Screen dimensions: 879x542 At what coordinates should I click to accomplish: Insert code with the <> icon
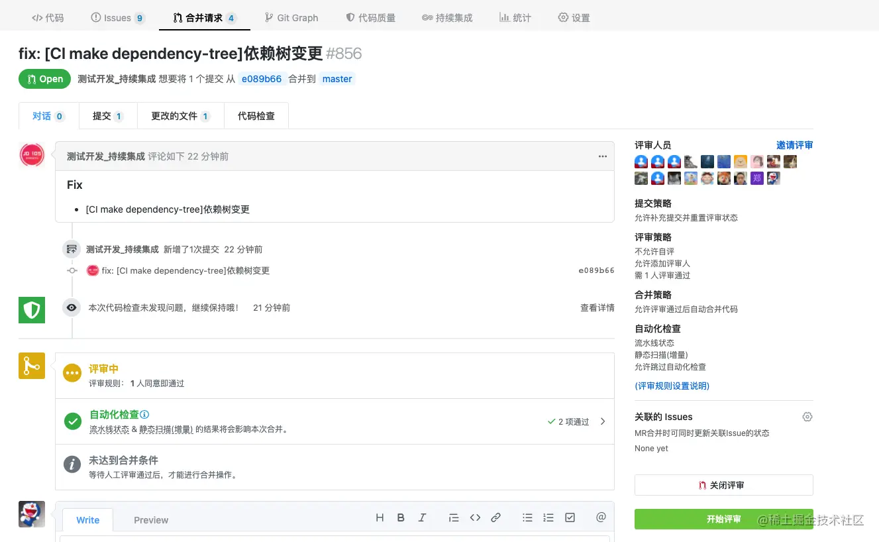[x=475, y=518]
